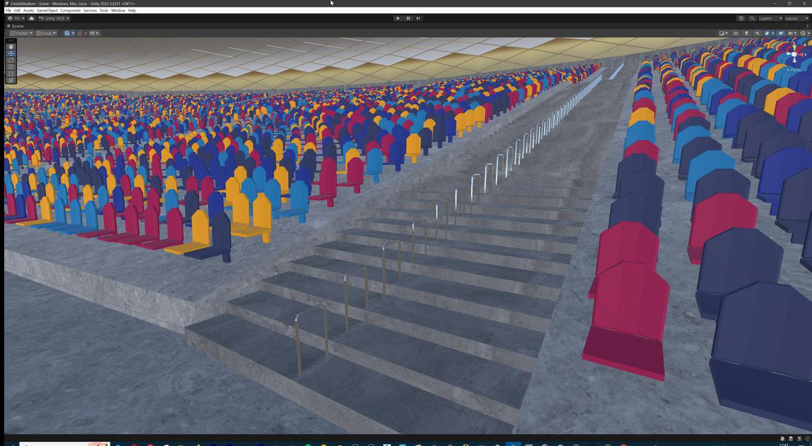Select the Scale tool

pyautogui.click(x=11, y=67)
